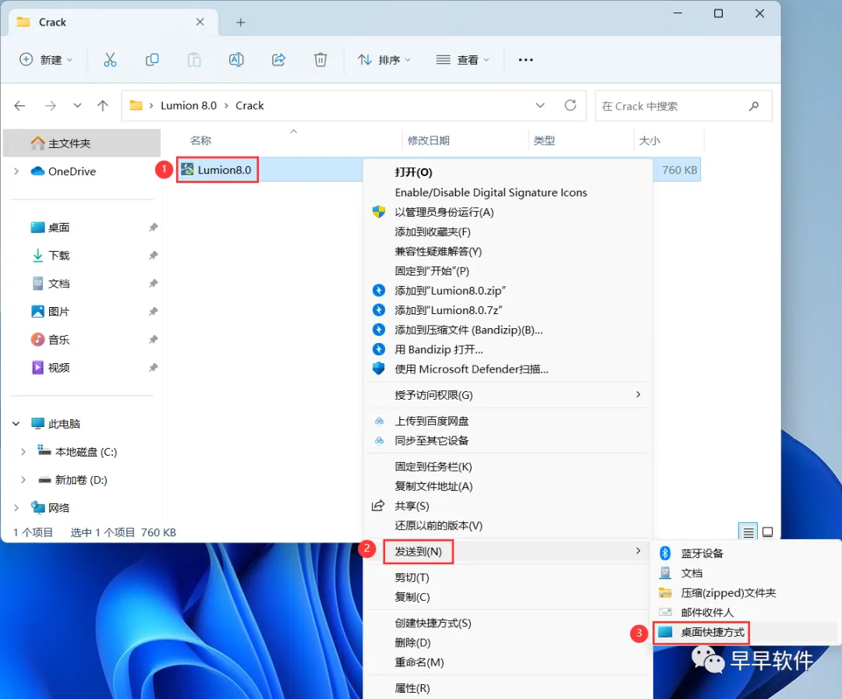The height and width of the screenshot is (699, 842).
Task: Go back with the left arrow
Action: point(19,106)
